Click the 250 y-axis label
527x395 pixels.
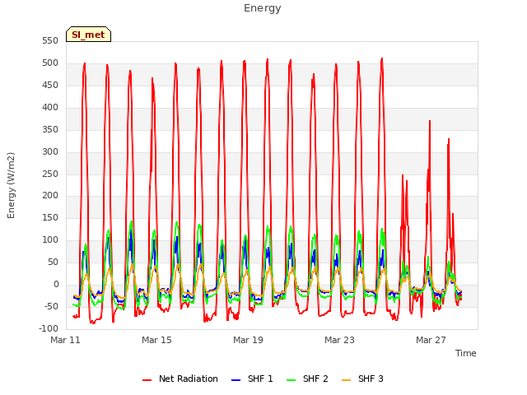tap(50, 174)
